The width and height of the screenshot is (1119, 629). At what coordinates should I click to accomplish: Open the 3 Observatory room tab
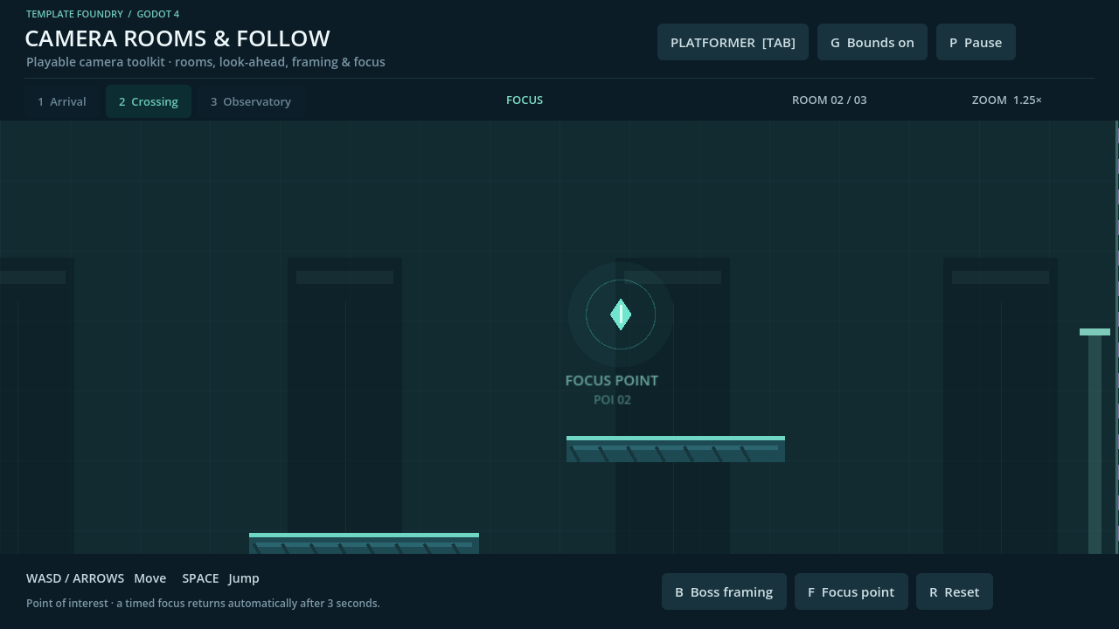pos(251,101)
